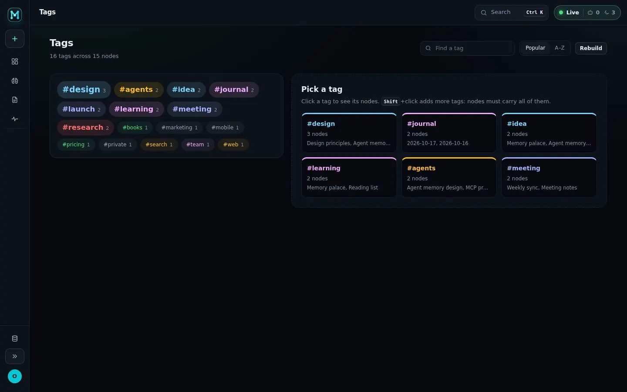Screen dimensions: 627x392
Task: Open the dashboard grid icon in sidebar
Action: pos(15,61)
